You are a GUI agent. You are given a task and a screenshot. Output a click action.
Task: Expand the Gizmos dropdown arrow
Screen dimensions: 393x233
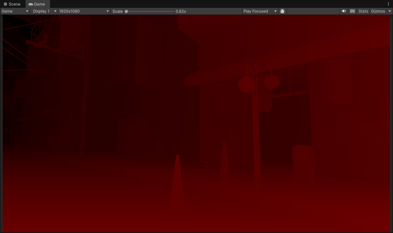pyautogui.click(x=389, y=11)
